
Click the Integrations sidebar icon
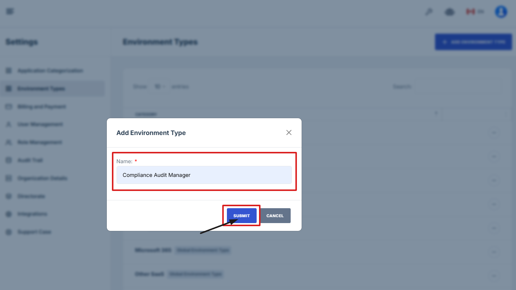coord(9,214)
